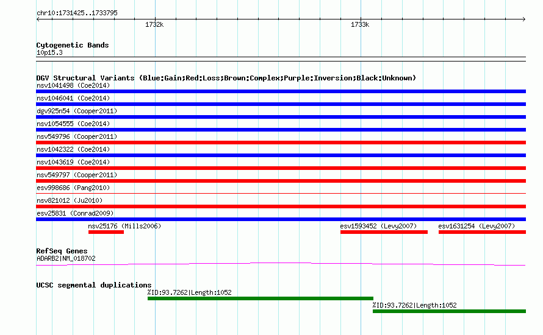This screenshot has height=335, width=543.
Task: Open the dgv925n54 (Cooper2011) variant bar
Action: click(281, 117)
